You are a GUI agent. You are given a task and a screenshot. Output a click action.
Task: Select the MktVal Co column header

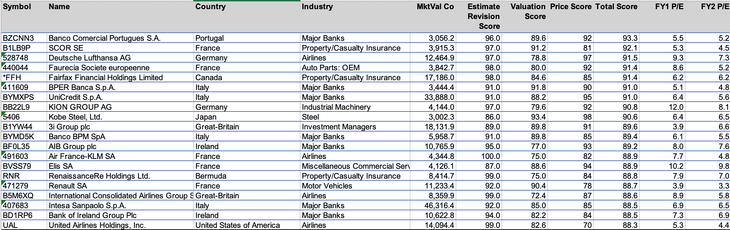coord(433,17)
